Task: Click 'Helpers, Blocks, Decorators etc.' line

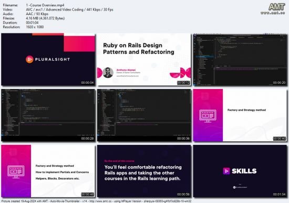Action: pos(57,178)
